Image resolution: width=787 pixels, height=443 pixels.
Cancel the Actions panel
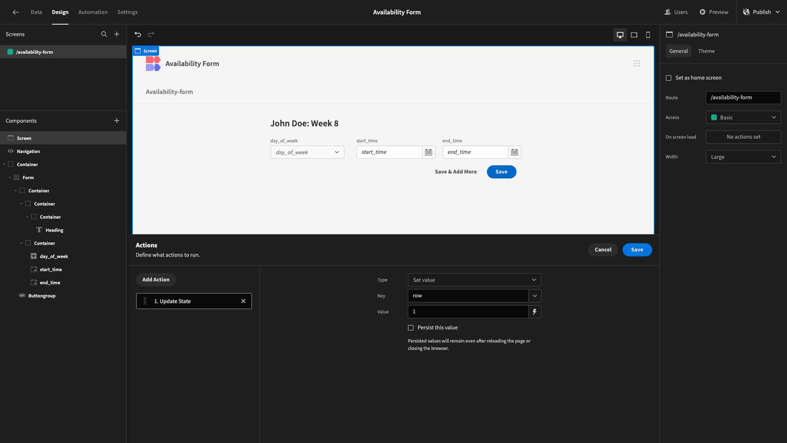coord(603,250)
